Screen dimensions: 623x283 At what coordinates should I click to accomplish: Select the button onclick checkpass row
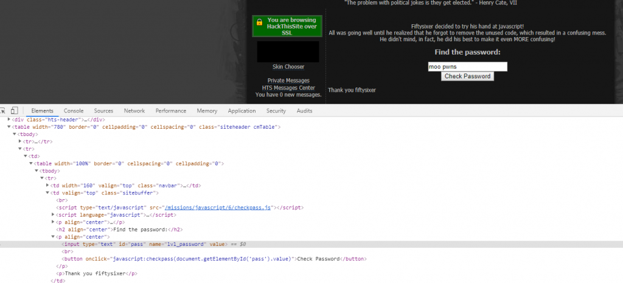coord(214,259)
